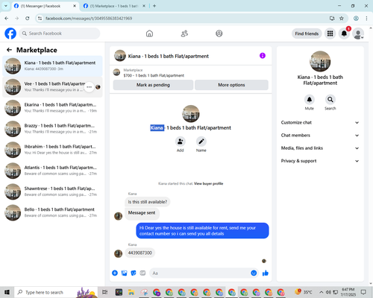Click the 4439087300 message bubble

coord(140,253)
